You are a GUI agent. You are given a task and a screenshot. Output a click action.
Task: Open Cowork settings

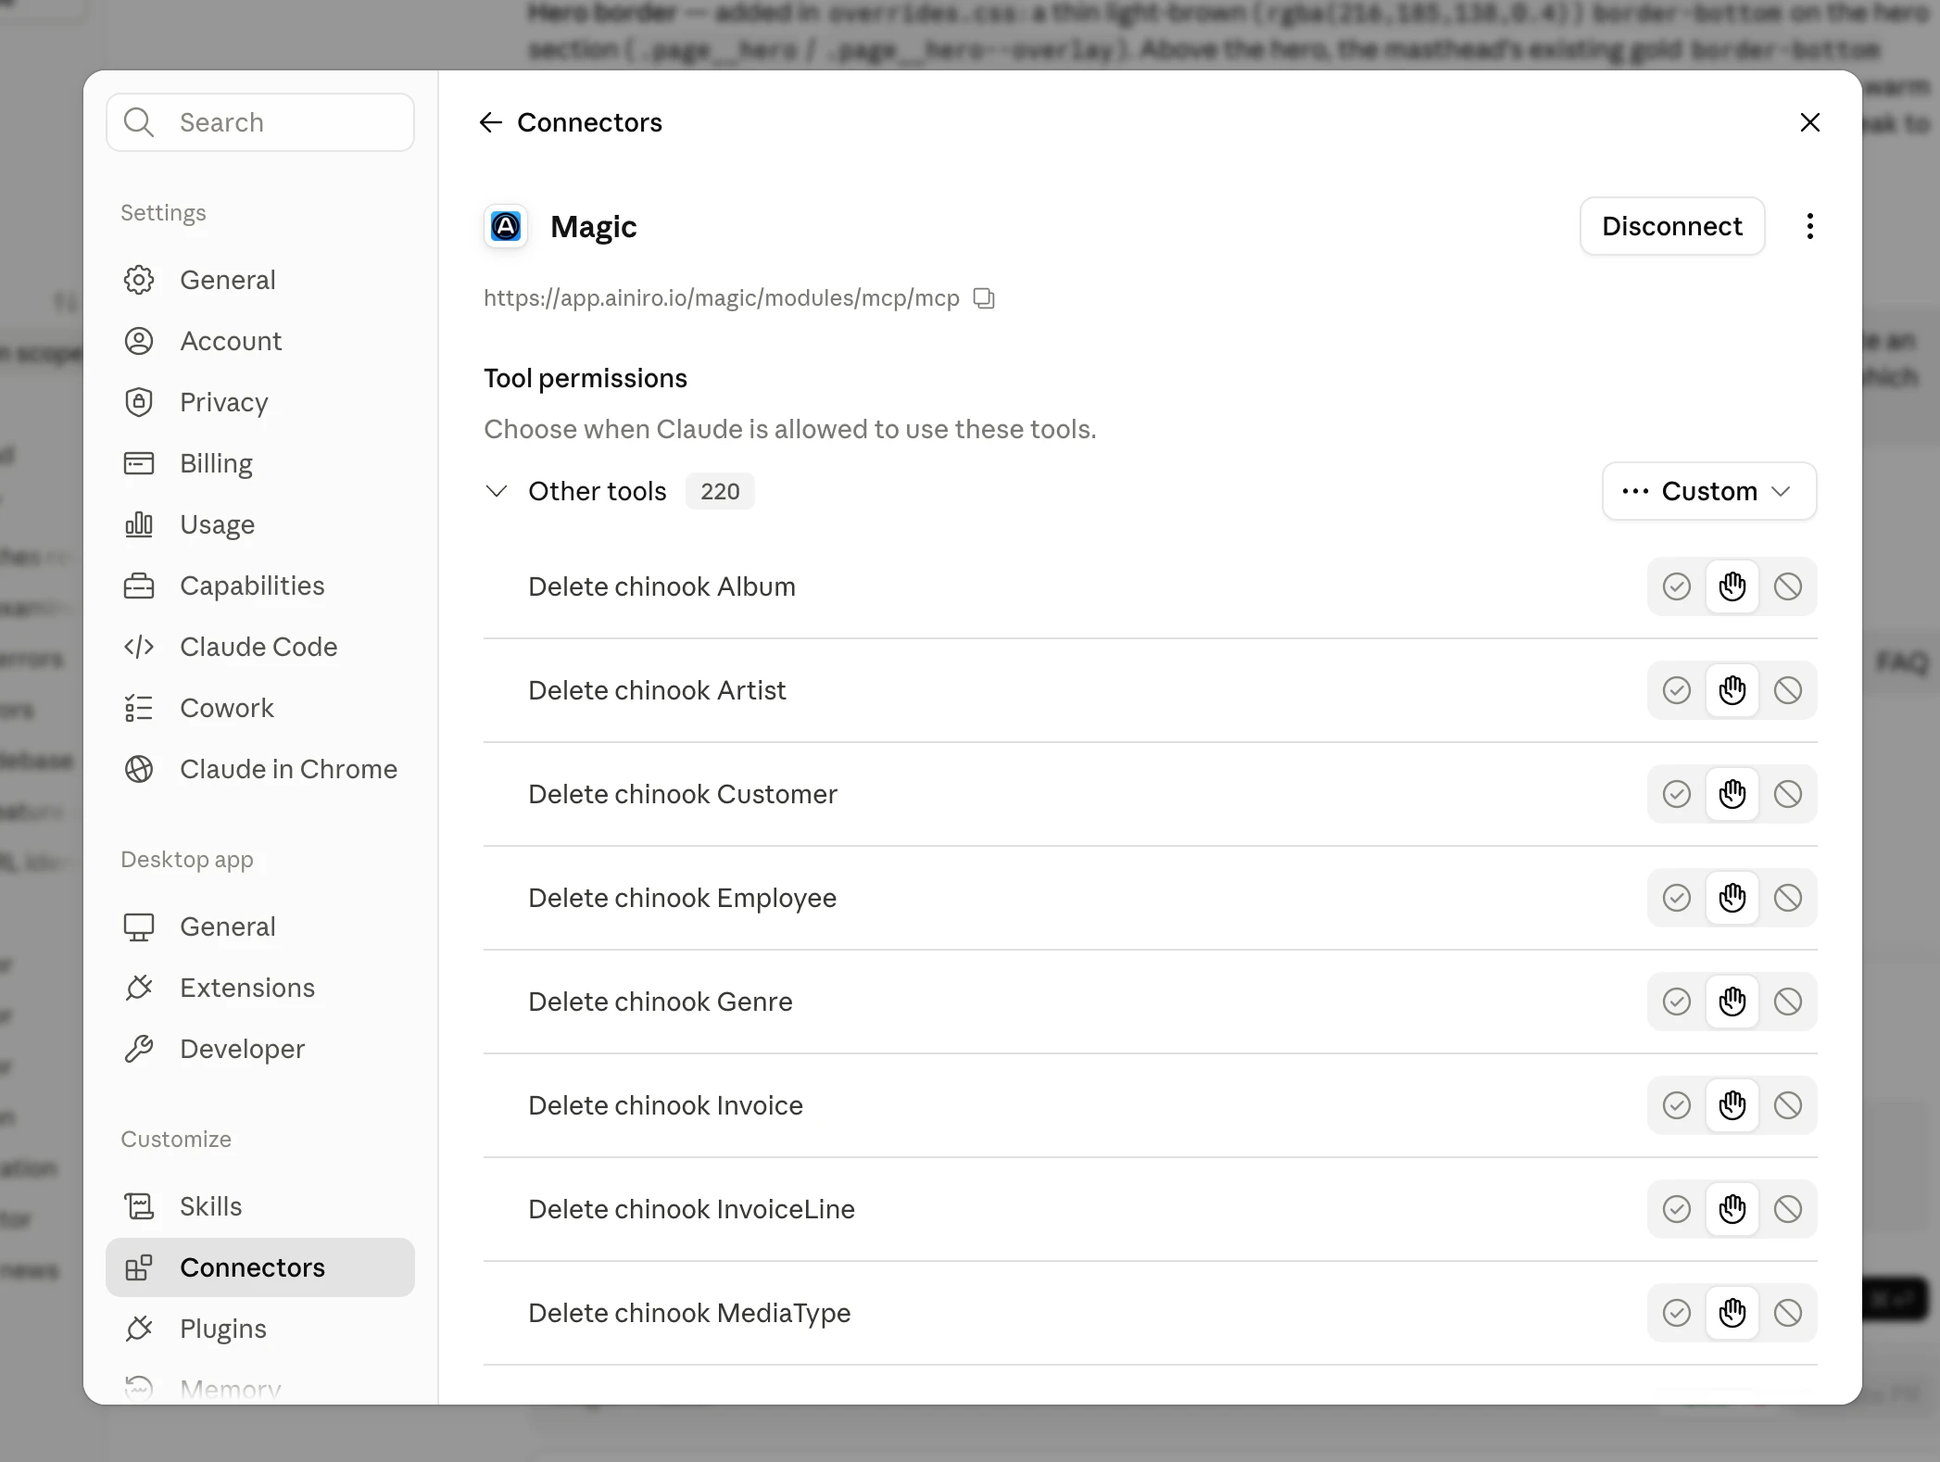[259, 708]
